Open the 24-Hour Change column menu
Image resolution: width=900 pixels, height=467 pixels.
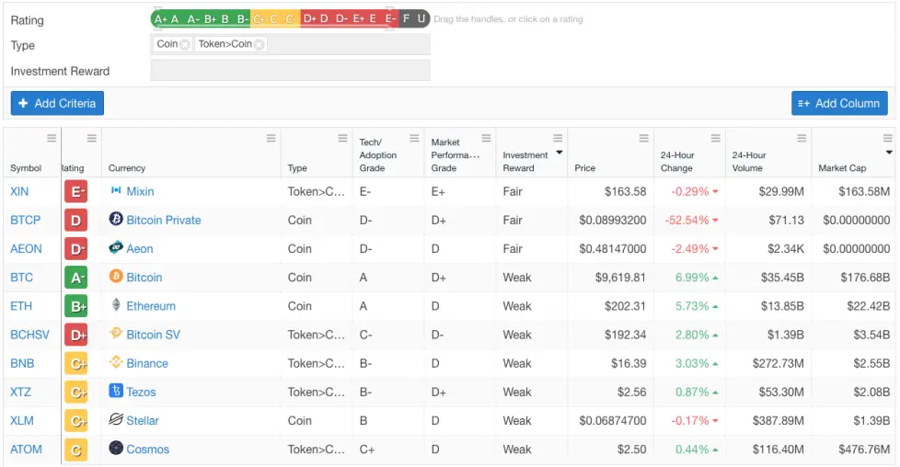(x=716, y=138)
